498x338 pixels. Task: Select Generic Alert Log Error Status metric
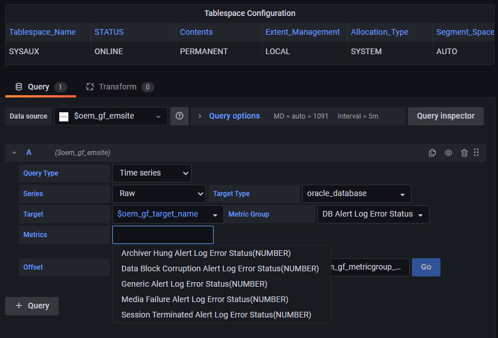pyautogui.click(x=194, y=284)
